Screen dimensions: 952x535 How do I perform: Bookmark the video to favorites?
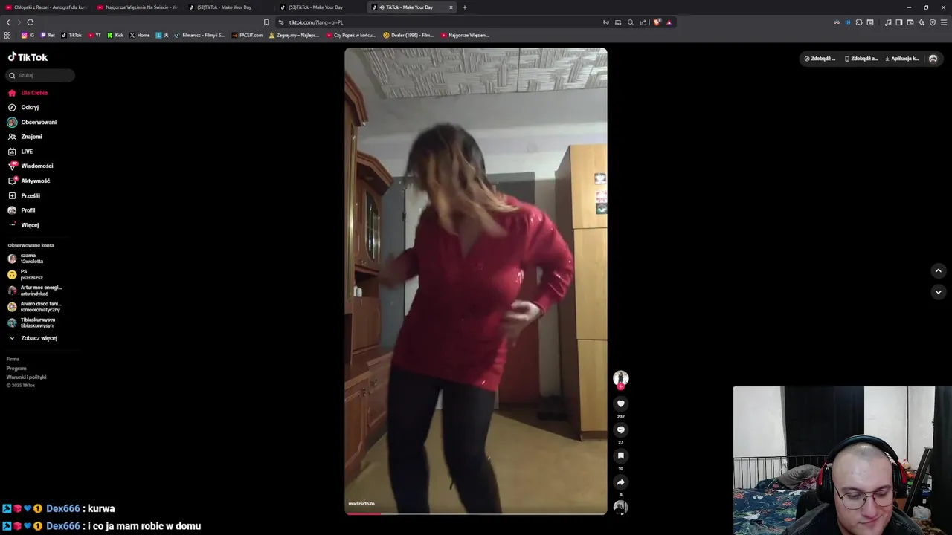pyautogui.click(x=620, y=455)
